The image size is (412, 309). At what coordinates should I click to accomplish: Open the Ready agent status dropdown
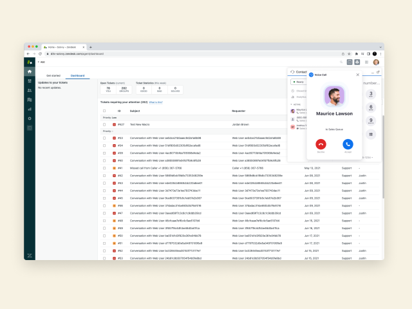[x=299, y=82]
